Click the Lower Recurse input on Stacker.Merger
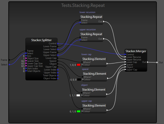The height and width of the screenshot is (124, 164). 125,57
